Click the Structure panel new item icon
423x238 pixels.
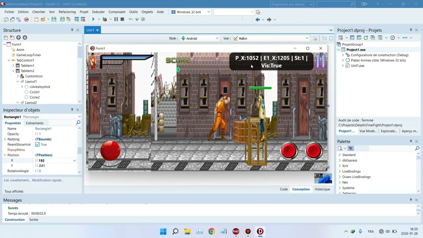coord(6,38)
